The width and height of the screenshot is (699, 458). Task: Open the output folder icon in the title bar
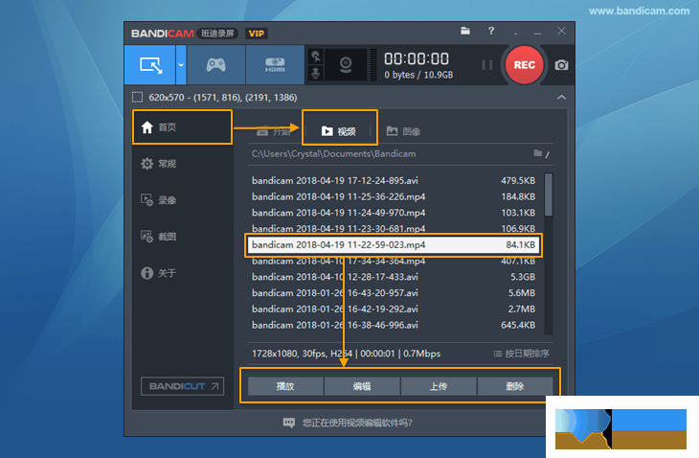465,31
